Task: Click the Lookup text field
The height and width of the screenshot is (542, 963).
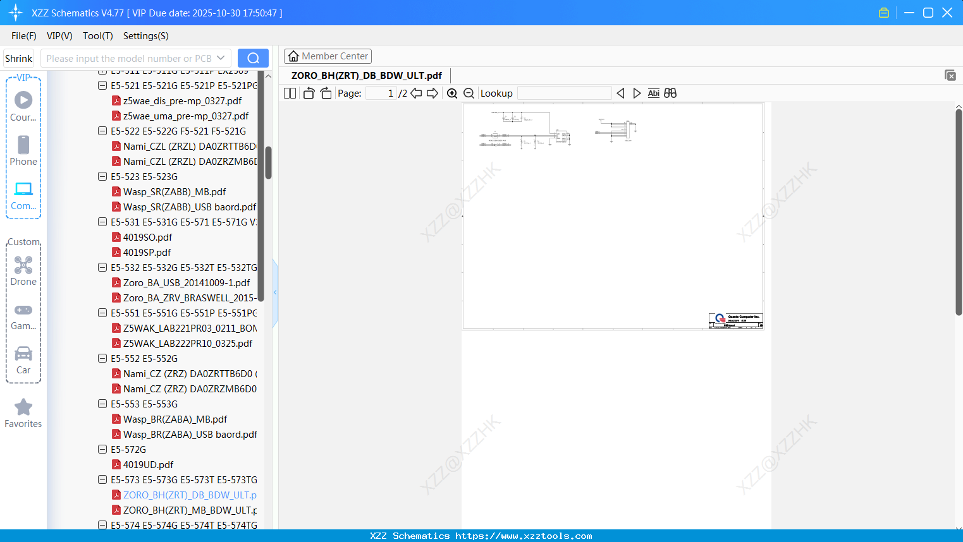Action: tap(565, 93)
